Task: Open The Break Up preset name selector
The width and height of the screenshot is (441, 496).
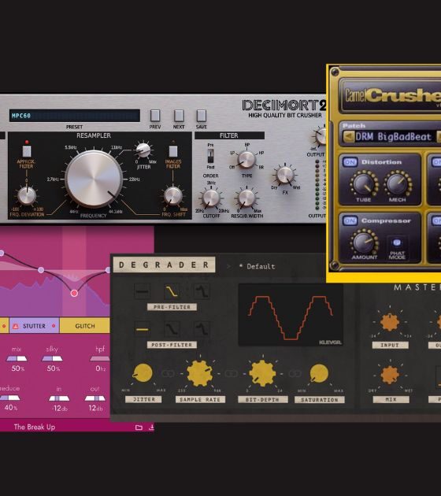Action: coord(35,427)
